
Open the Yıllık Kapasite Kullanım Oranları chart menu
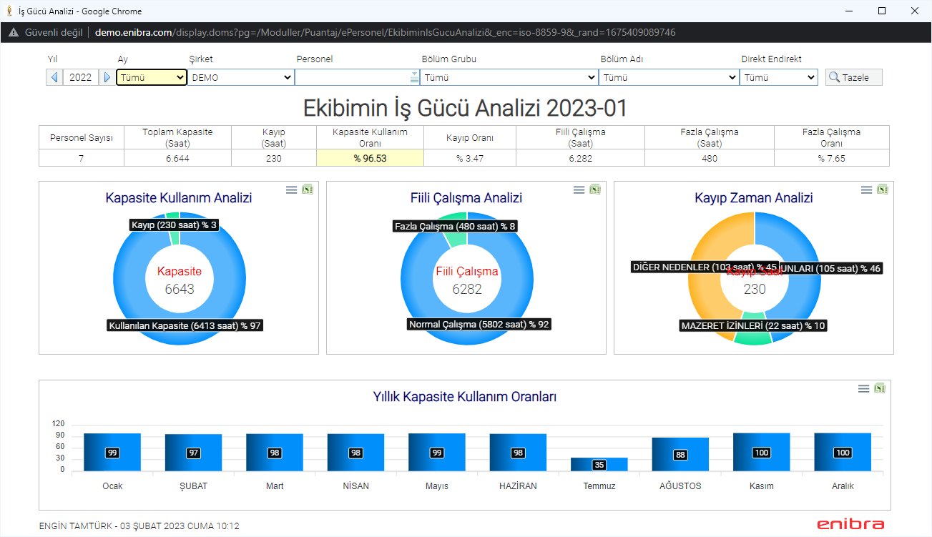[863, 388]
